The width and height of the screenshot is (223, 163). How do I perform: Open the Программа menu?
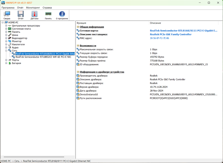(x=8, y=8)
